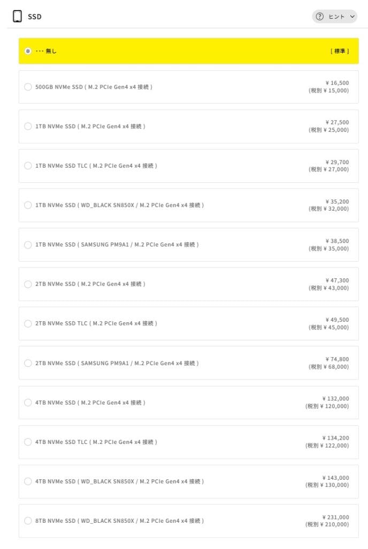The height and width of the screenshot is (549, 368).
Task: Pick 2TB SAMSUNG PM9A1 SSD option
Action: (x=28, y=363)
